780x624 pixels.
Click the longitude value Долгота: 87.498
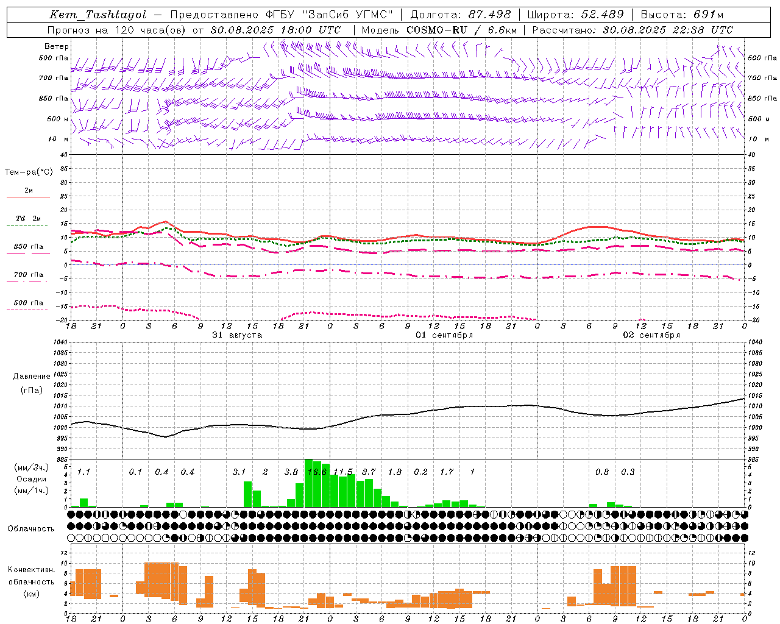[461, 15]
